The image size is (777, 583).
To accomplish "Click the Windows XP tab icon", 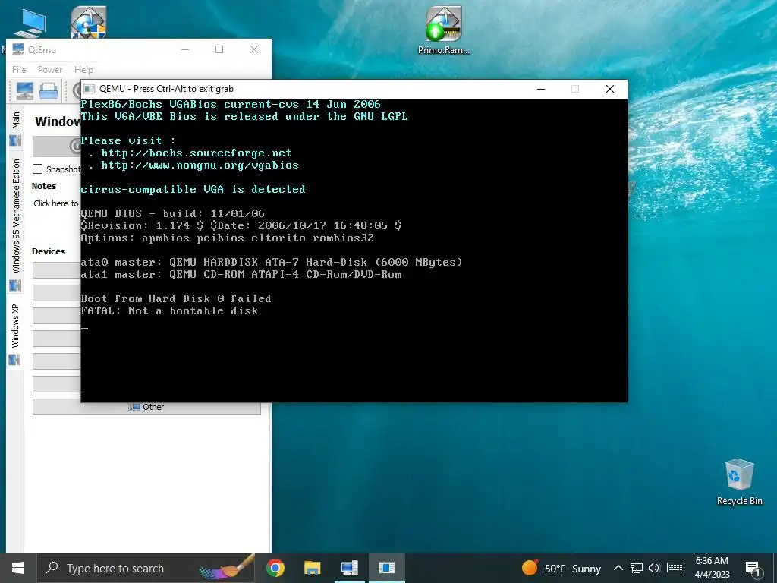I will (x=15, y=360).
